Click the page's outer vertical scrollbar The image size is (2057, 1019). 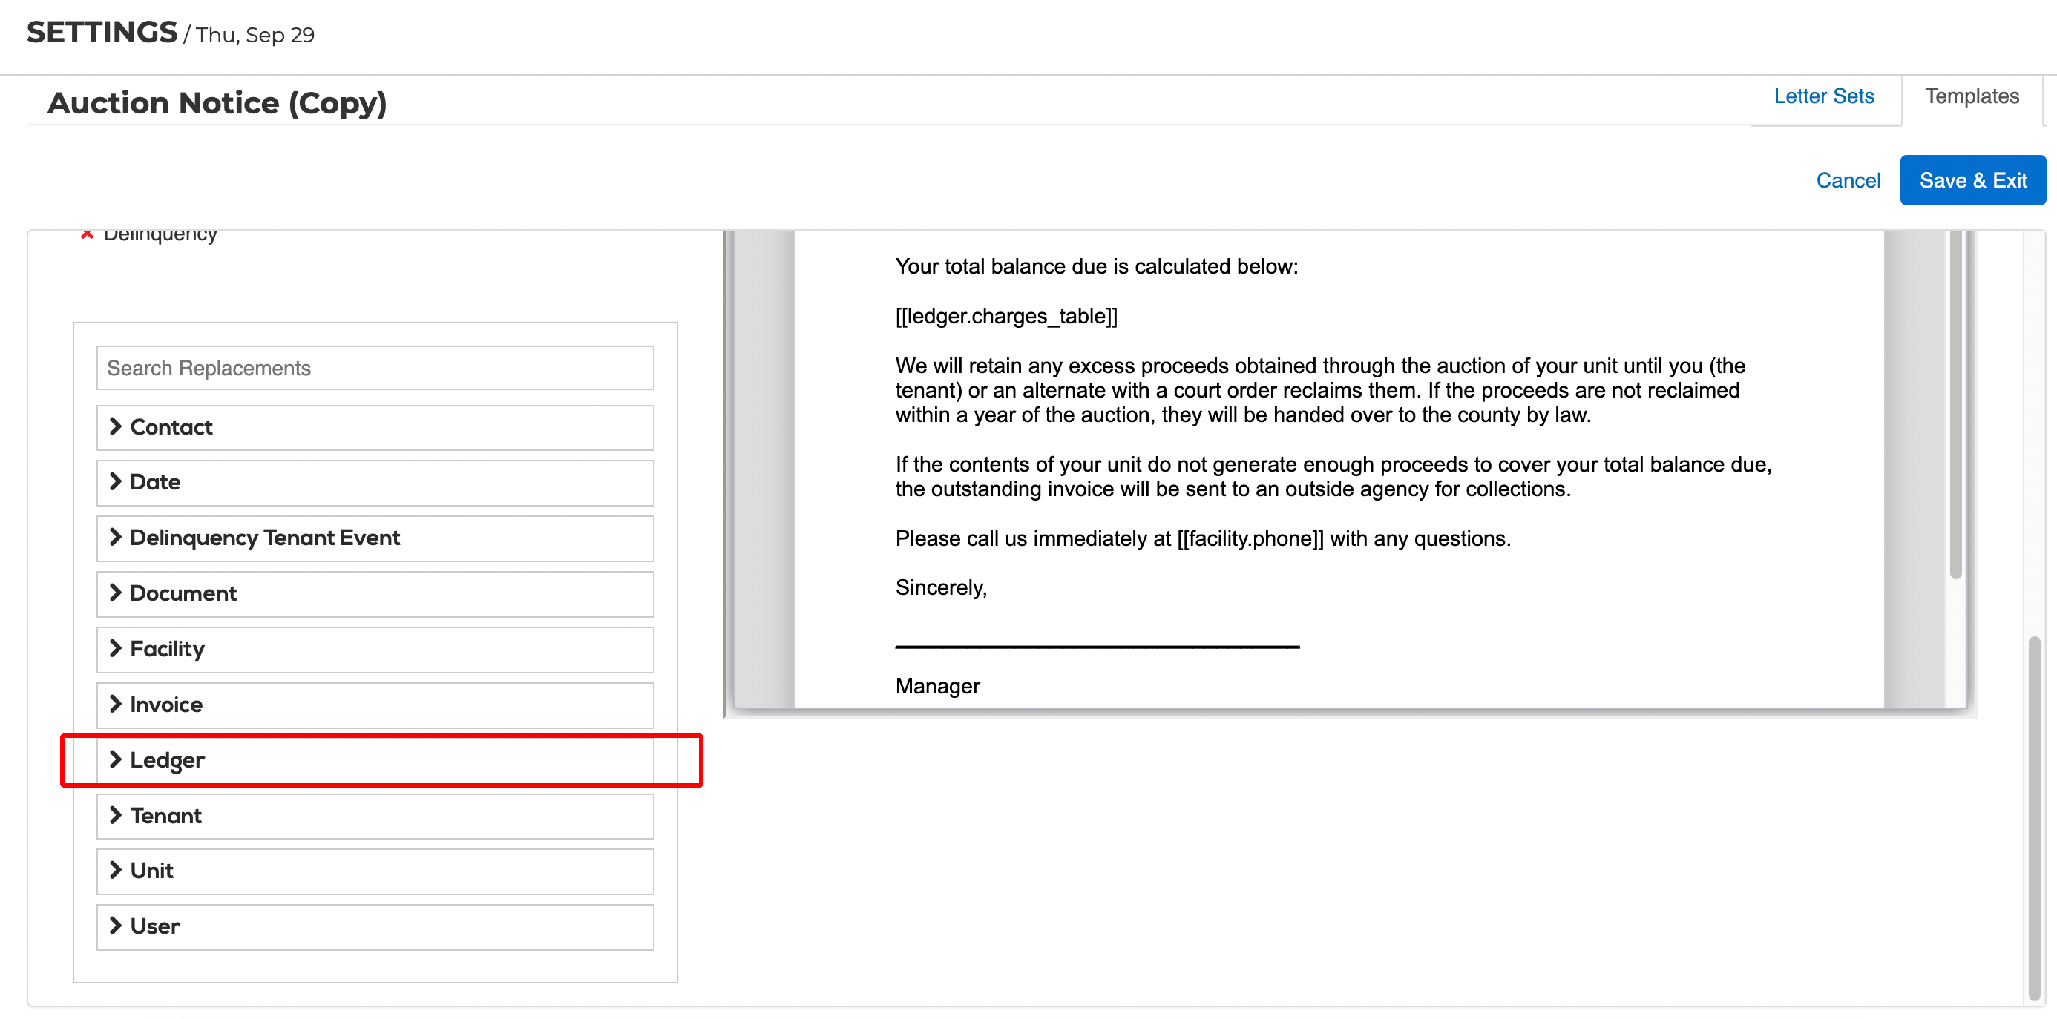pyautogui.click(x=2034, y=818)
